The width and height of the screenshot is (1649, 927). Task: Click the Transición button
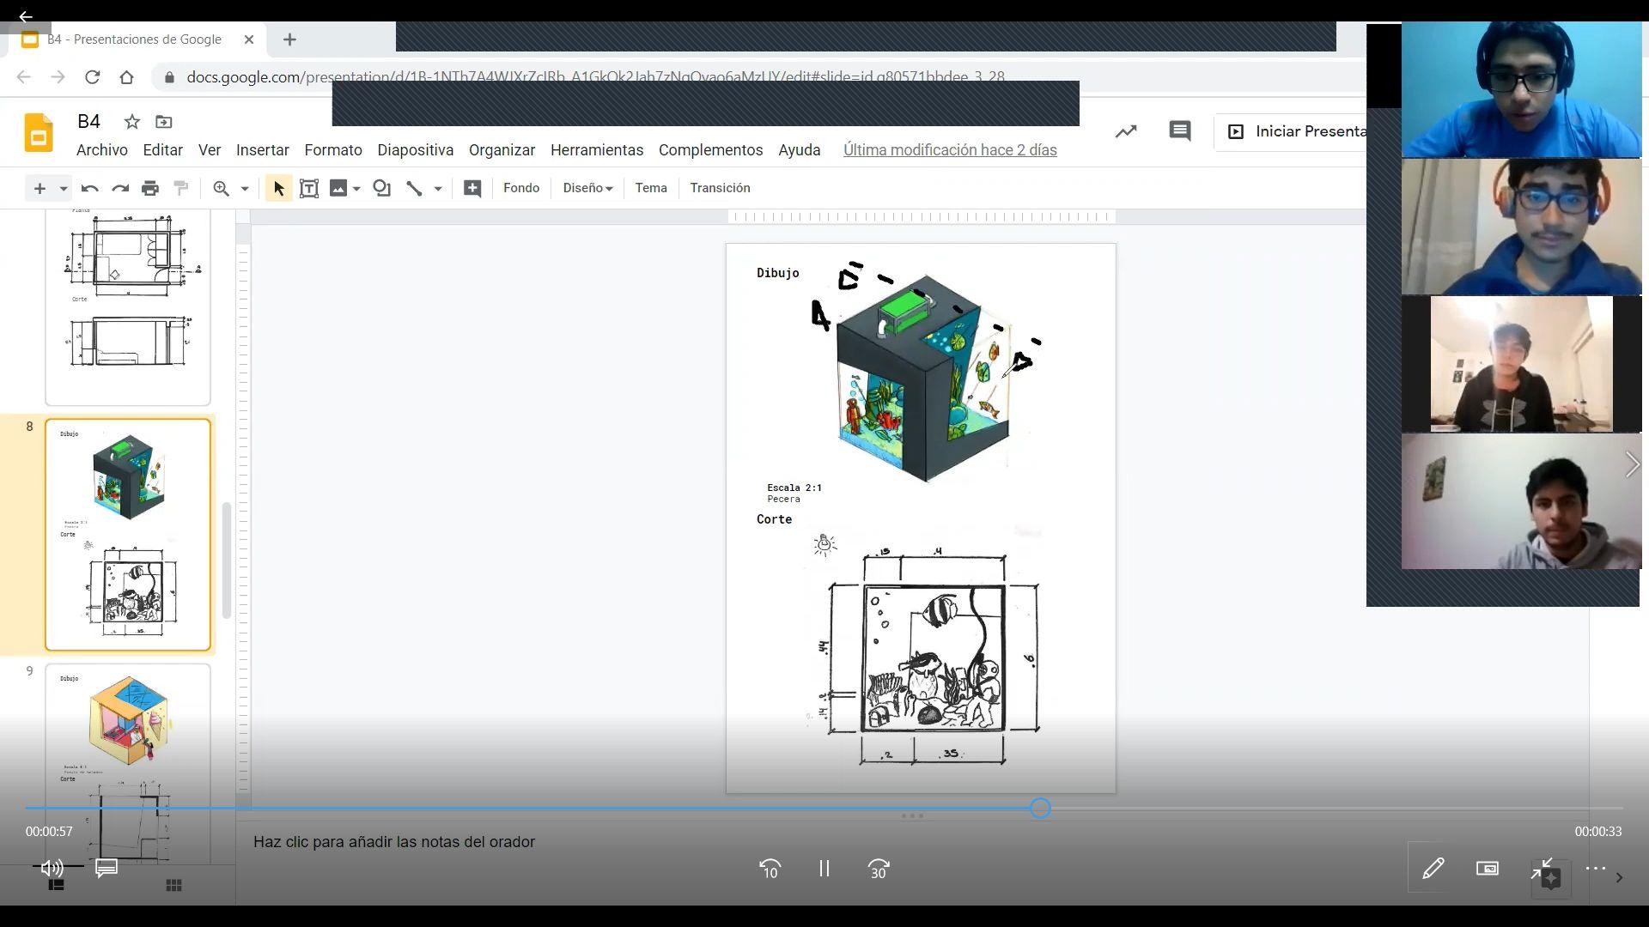(x=720, y=188)
